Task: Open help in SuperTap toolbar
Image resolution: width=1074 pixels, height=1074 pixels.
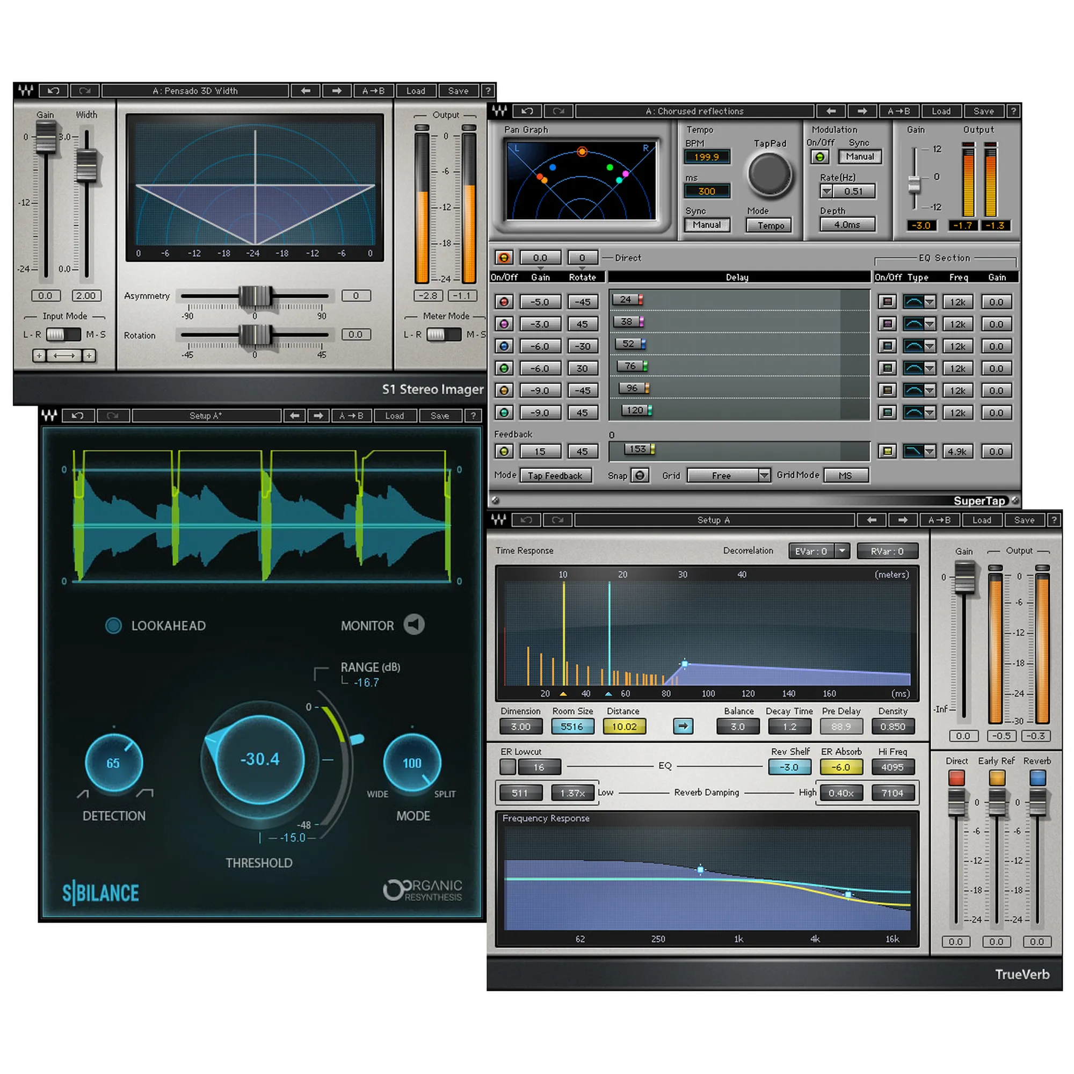Action: click(1013, 111)
